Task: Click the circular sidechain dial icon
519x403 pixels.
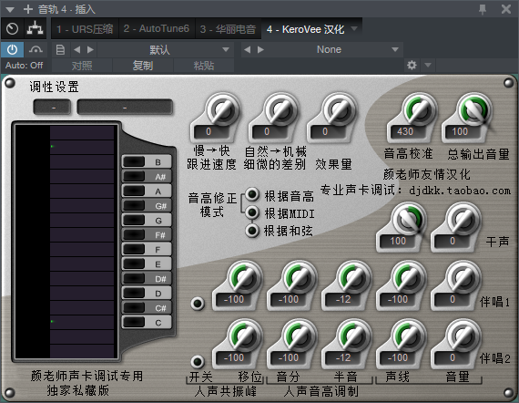Action: pyautogui.click(x=12, y=29)
